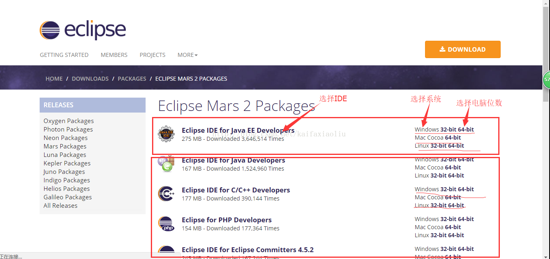Screen dimensions: 550x259
Task: Download C/C++ Developers Windows 32-bit
Action: click(x=448, y=189)
